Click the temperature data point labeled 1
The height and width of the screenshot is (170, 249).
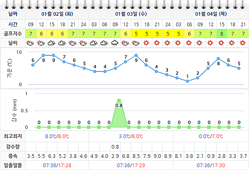(187, 81)
